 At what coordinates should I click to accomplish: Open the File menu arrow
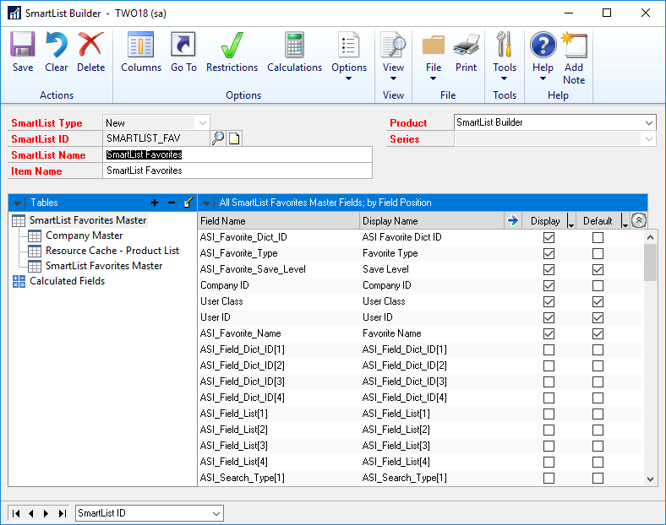pos(433,78)
